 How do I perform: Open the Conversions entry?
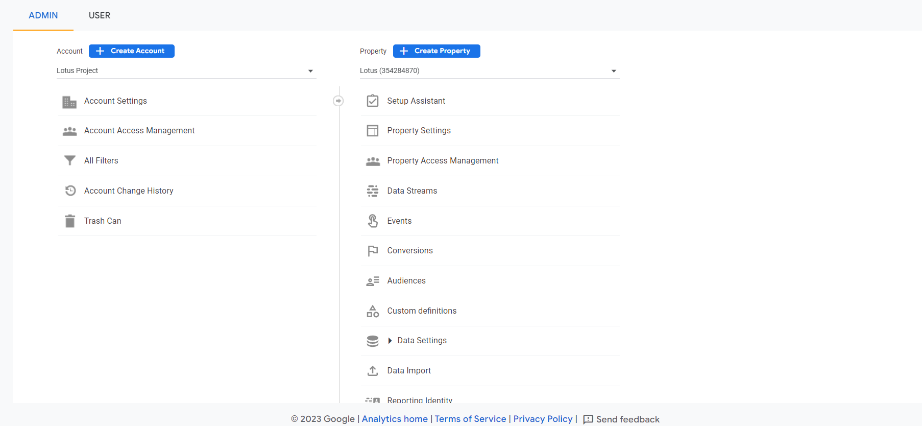point(410,251)
